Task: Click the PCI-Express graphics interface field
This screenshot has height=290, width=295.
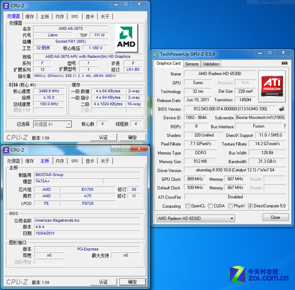Action: click(x=87, y=249)
